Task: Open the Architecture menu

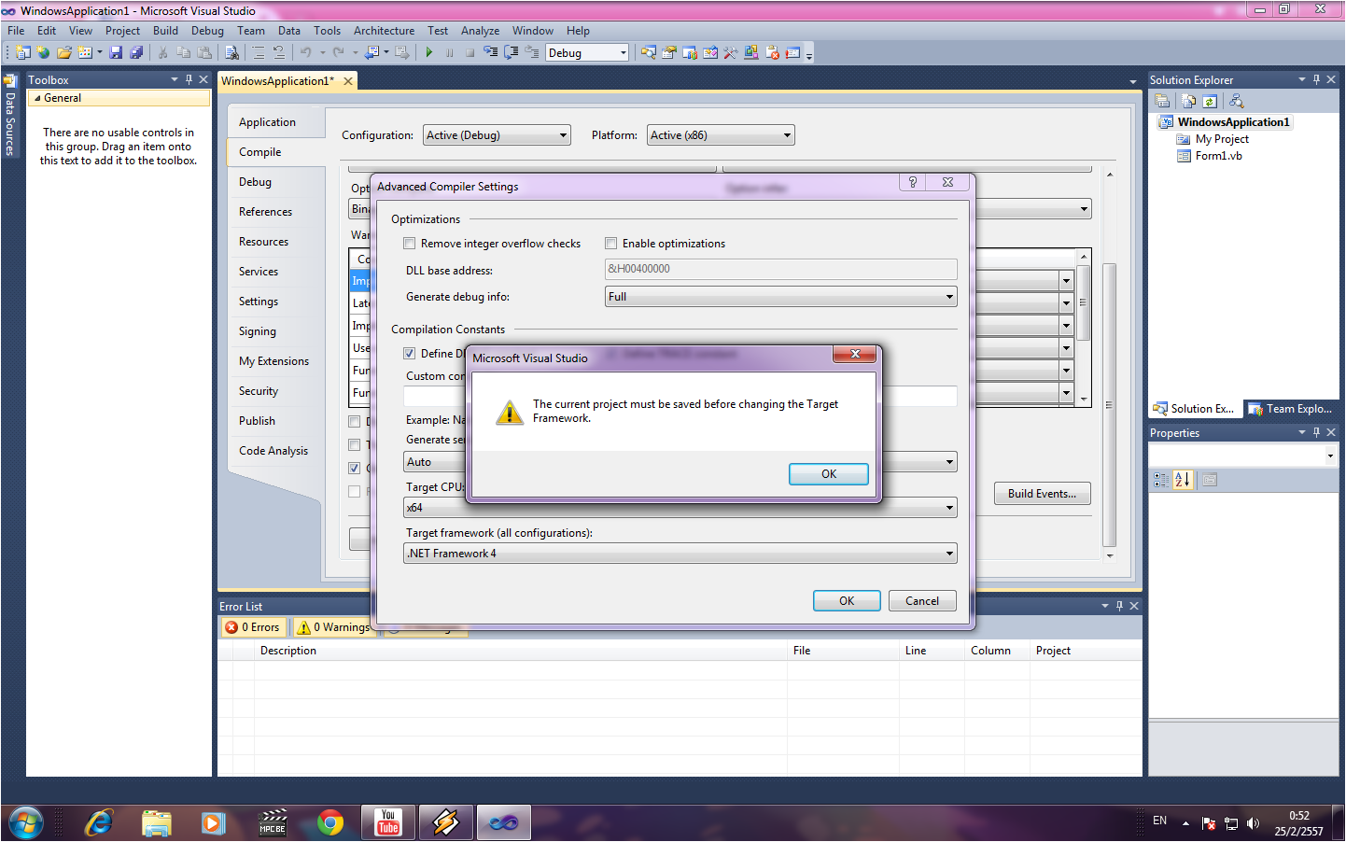Action: coord(384,31)
